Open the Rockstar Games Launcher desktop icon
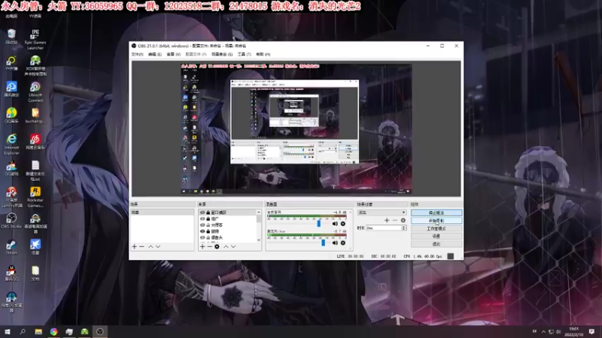602x338 pixels. click(x=35, y=197)
